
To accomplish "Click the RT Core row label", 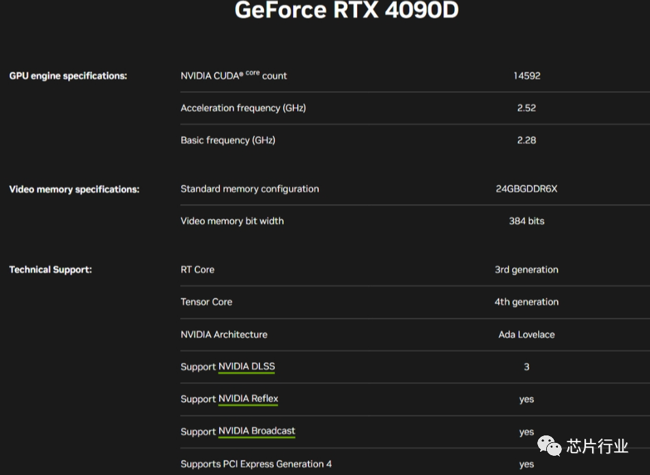I will [x=198, y=270].
